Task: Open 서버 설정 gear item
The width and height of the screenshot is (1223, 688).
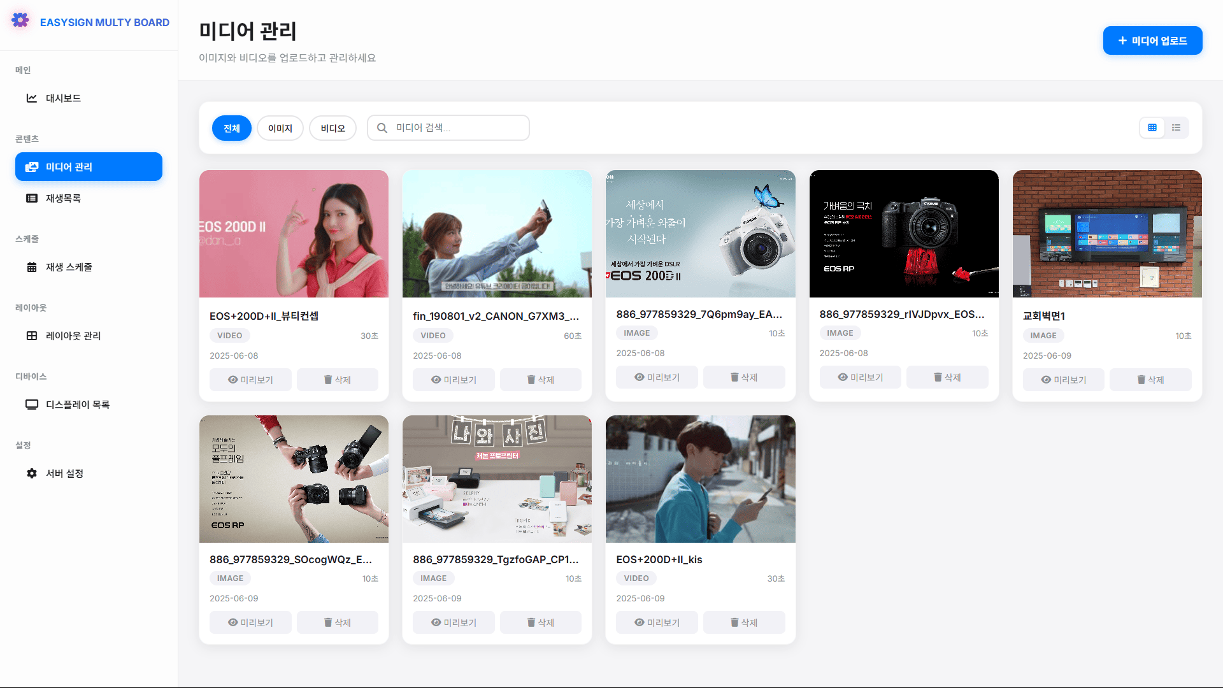Action: click(64, 473)
